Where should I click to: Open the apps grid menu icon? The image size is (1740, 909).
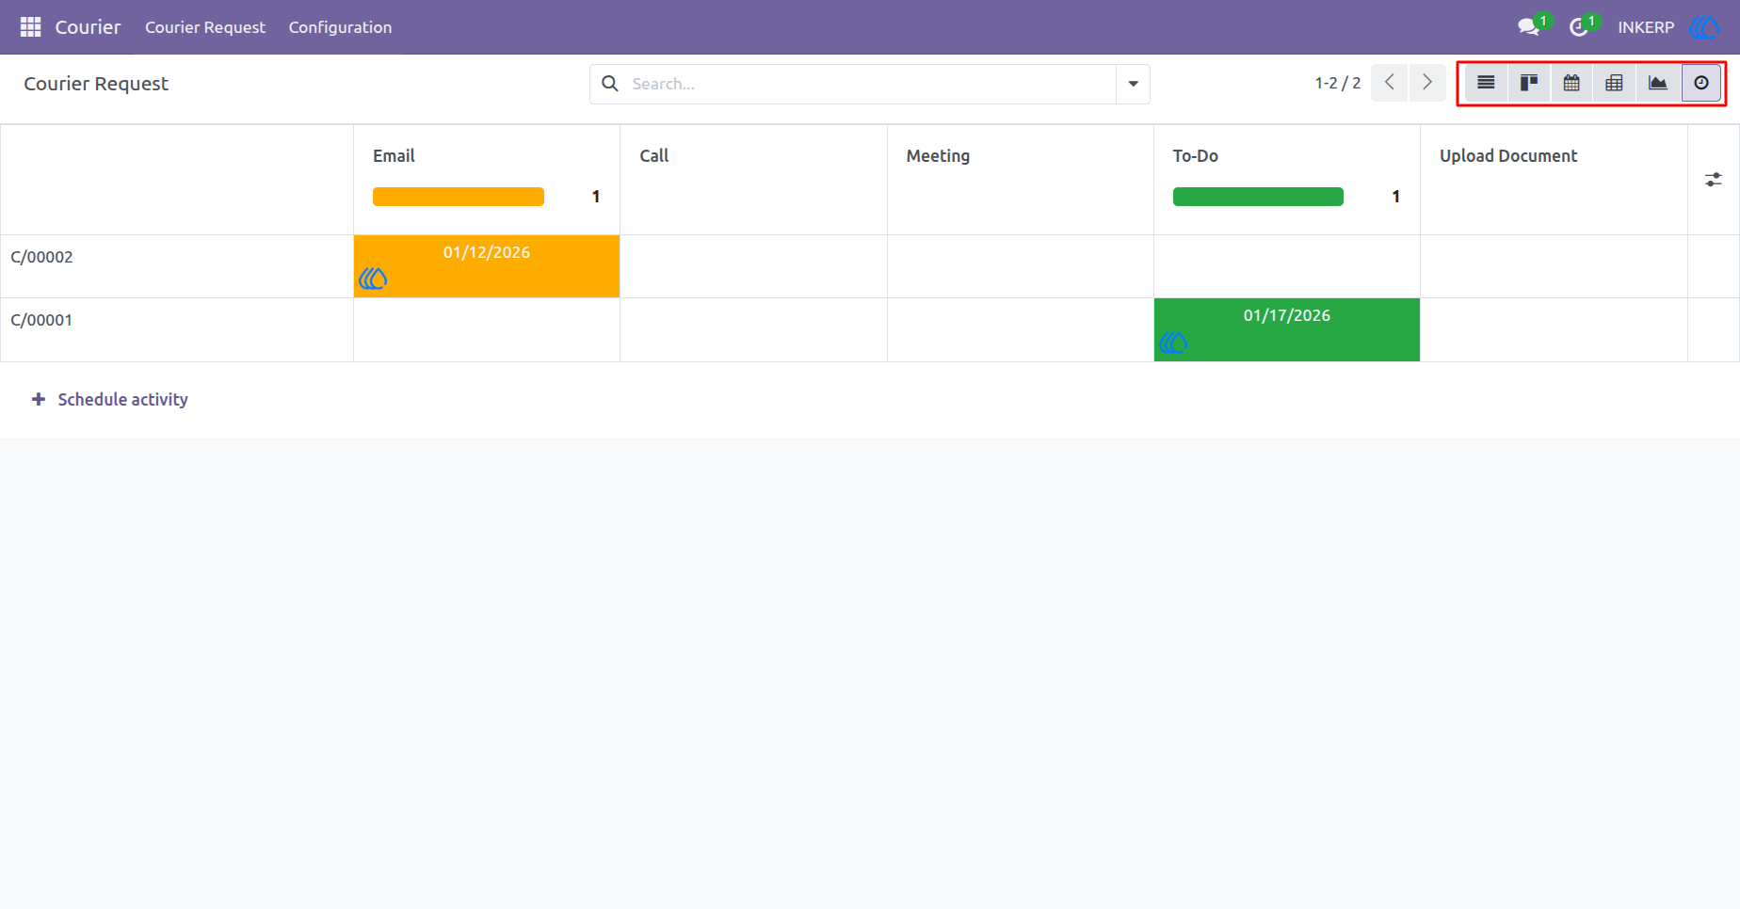pos(30,27)
